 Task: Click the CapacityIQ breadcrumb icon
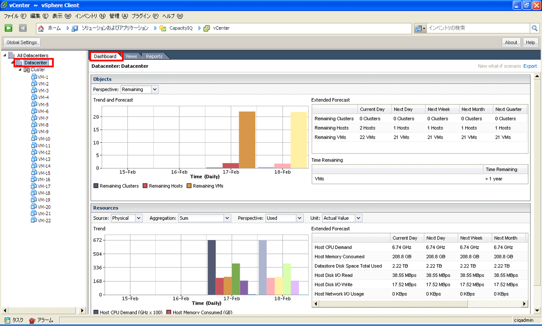163,28
